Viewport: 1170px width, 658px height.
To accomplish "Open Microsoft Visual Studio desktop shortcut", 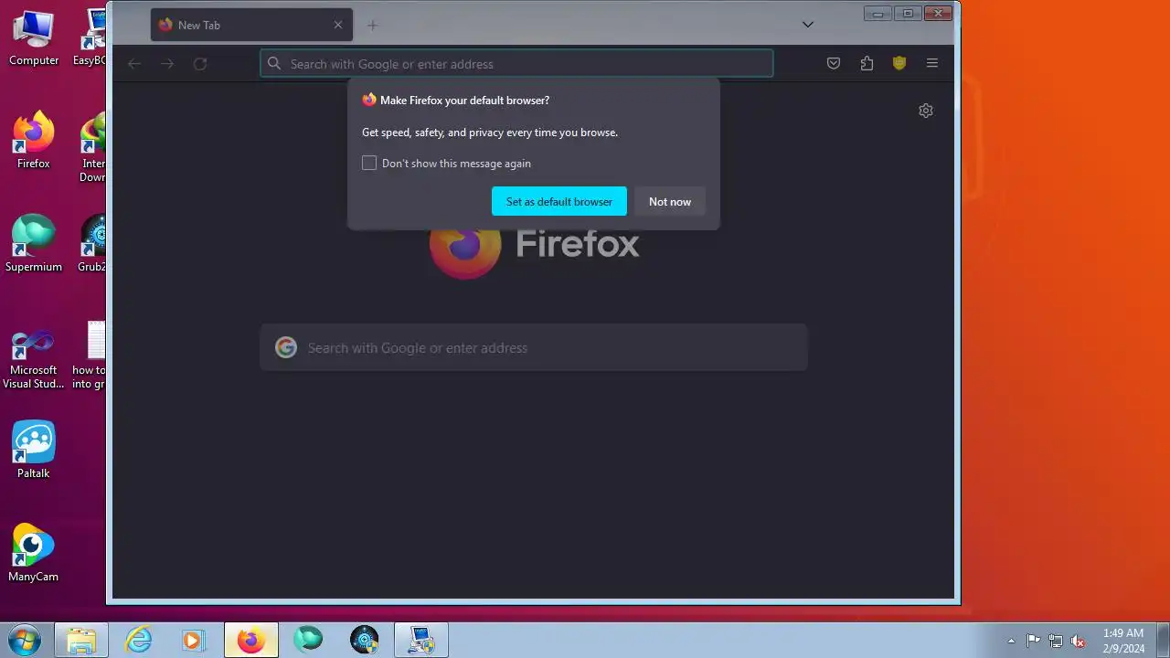I will click(34, 360).
